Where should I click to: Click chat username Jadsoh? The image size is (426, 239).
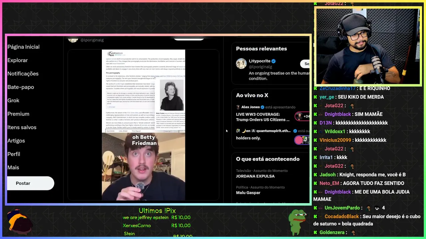pos(327,175)
